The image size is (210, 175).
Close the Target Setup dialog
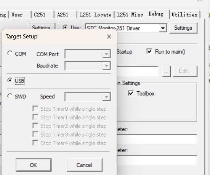point(109,37)
